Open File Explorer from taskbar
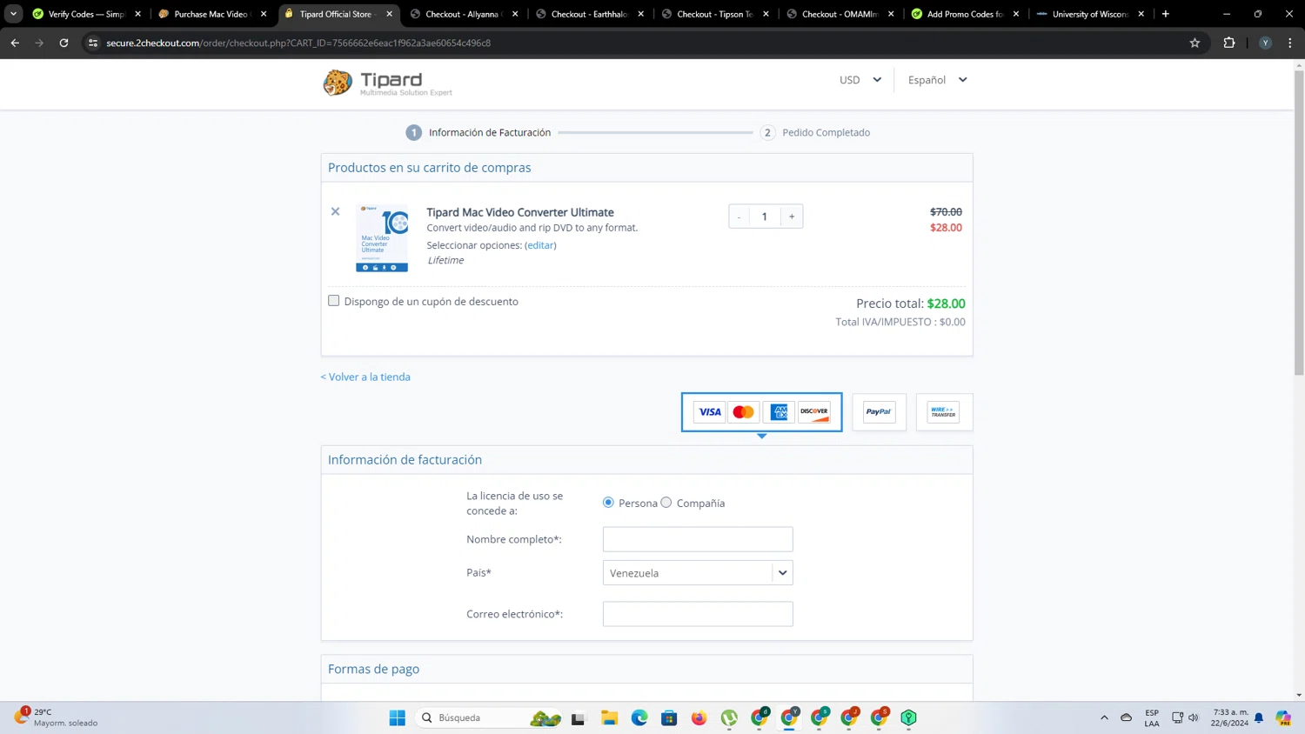The width and height of the screenshot is (1305, 734). coord(609,717)
